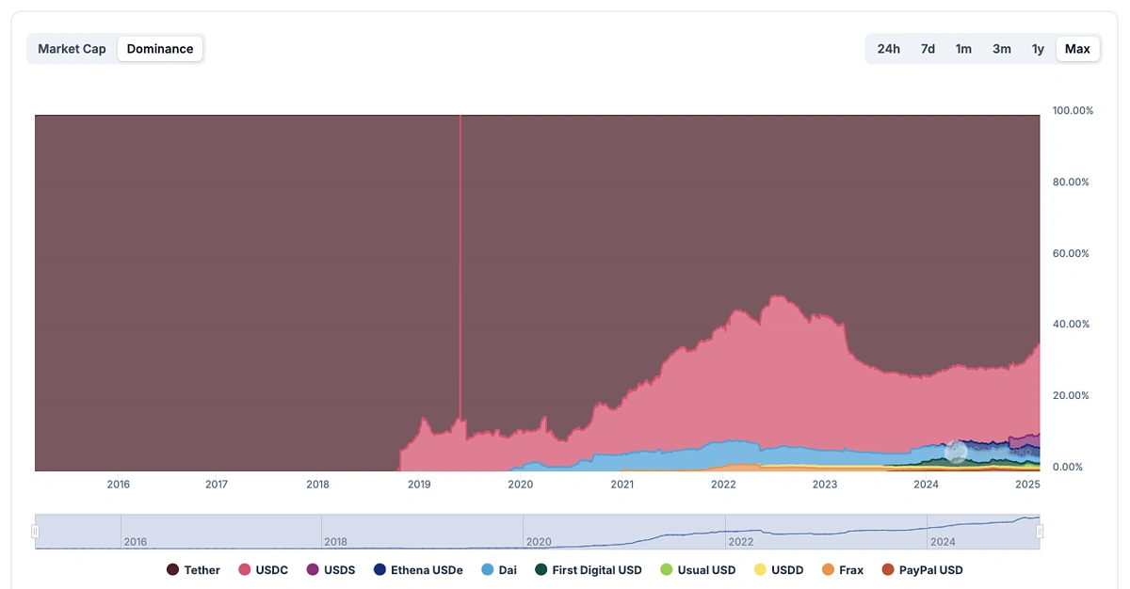Toggle the USDD legend item
1130x589 pixels.
(778, 570)
